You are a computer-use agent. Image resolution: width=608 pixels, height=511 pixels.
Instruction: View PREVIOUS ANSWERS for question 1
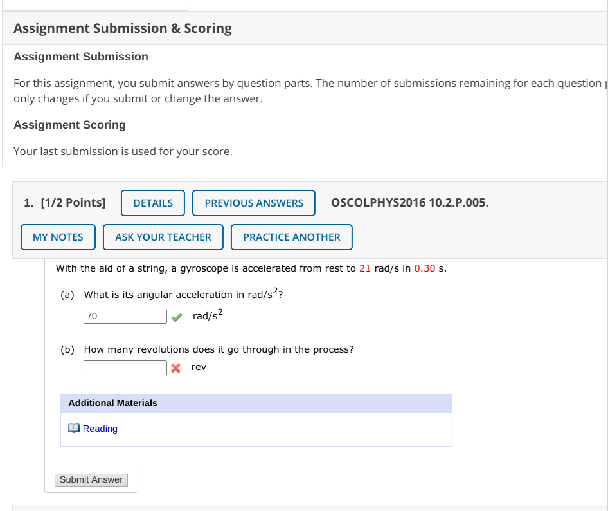coord(254,203)
